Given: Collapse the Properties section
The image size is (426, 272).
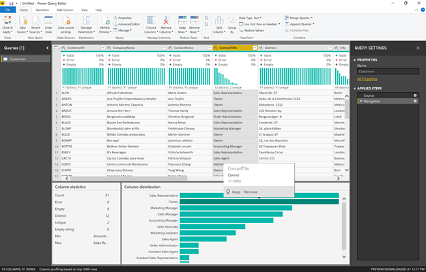Looking at the screenshot, I should (354, 60).
